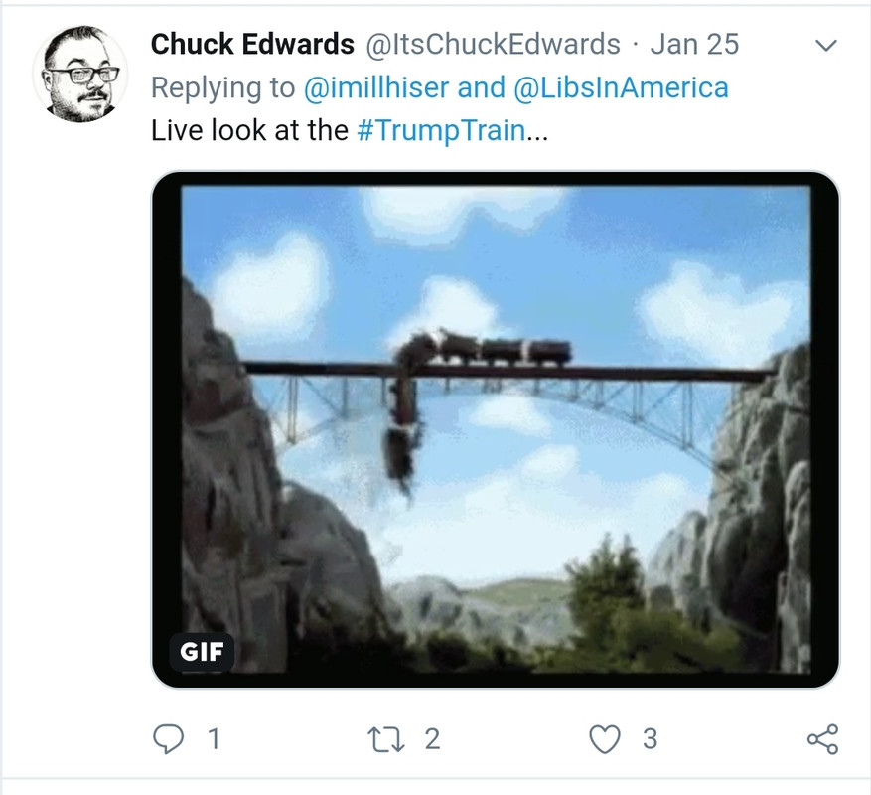Viewport: 871px width, 795px height.
Task: Open Chuck Edwards' profile avatar
Action: 80,74
